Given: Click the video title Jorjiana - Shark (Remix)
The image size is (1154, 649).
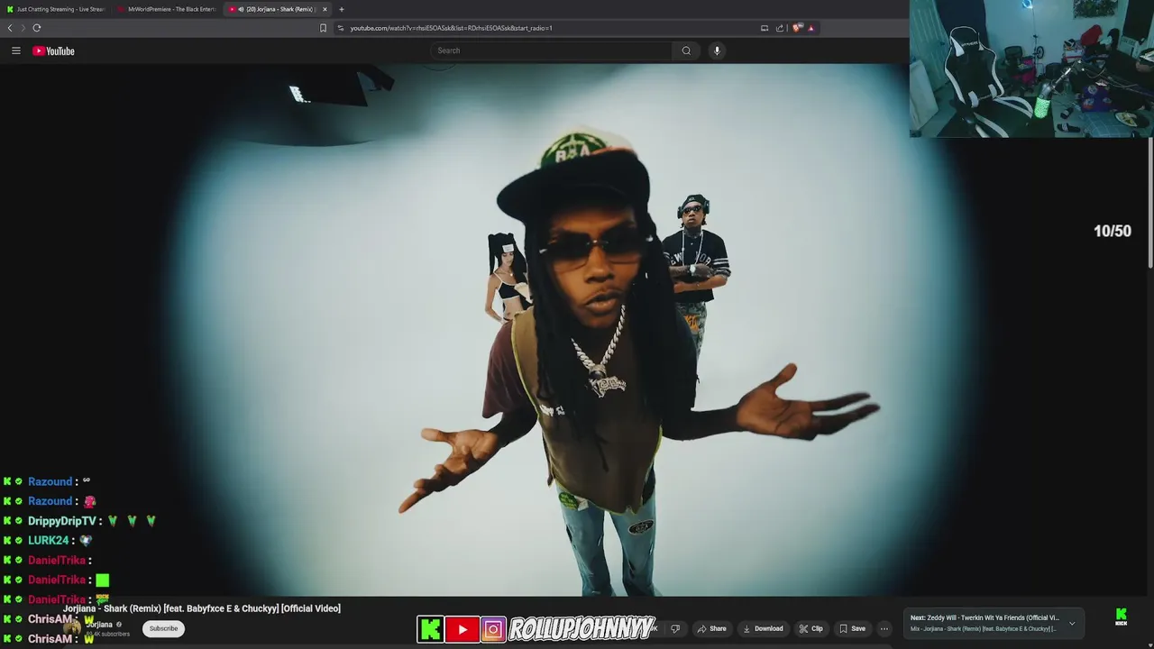Looking at the screenshot, I should click(202, 608).
